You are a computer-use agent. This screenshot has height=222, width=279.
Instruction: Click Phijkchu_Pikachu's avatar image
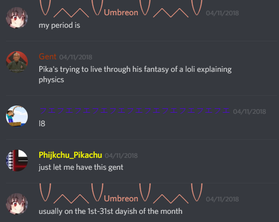tap(17, 161)
